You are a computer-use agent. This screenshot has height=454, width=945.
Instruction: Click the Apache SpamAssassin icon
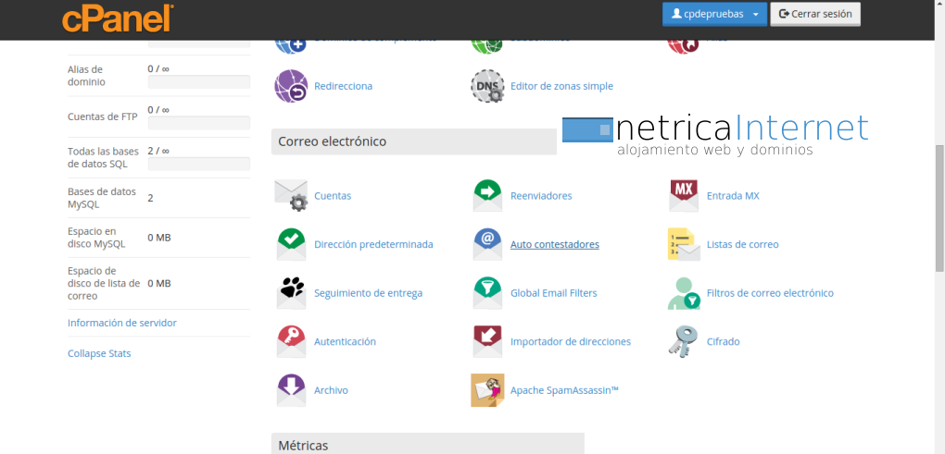click(487, 390)
